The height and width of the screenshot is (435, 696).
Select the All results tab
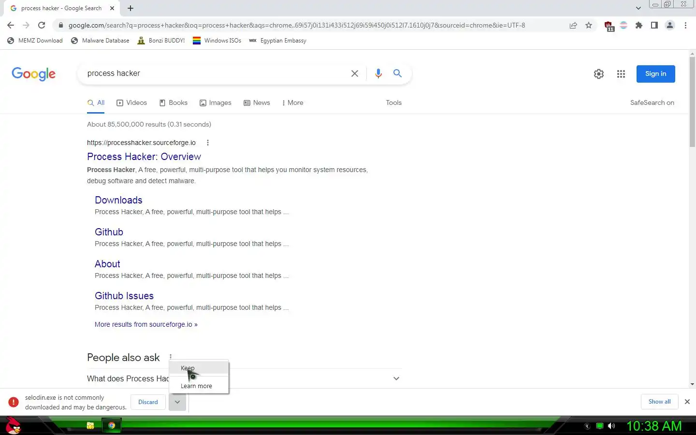pos(96,102)
